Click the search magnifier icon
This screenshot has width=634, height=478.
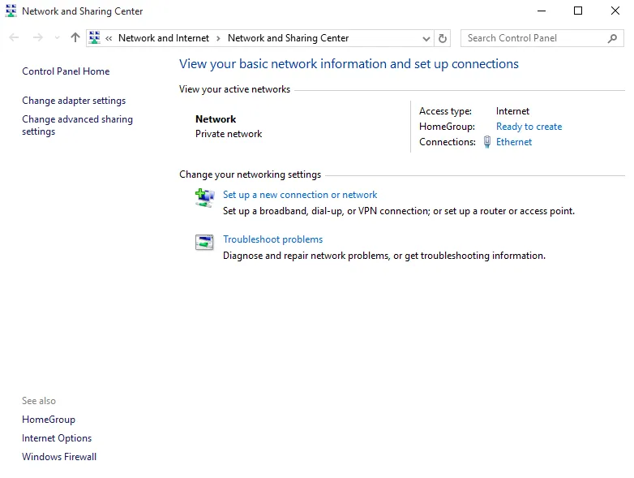click(x=613, y=38)
